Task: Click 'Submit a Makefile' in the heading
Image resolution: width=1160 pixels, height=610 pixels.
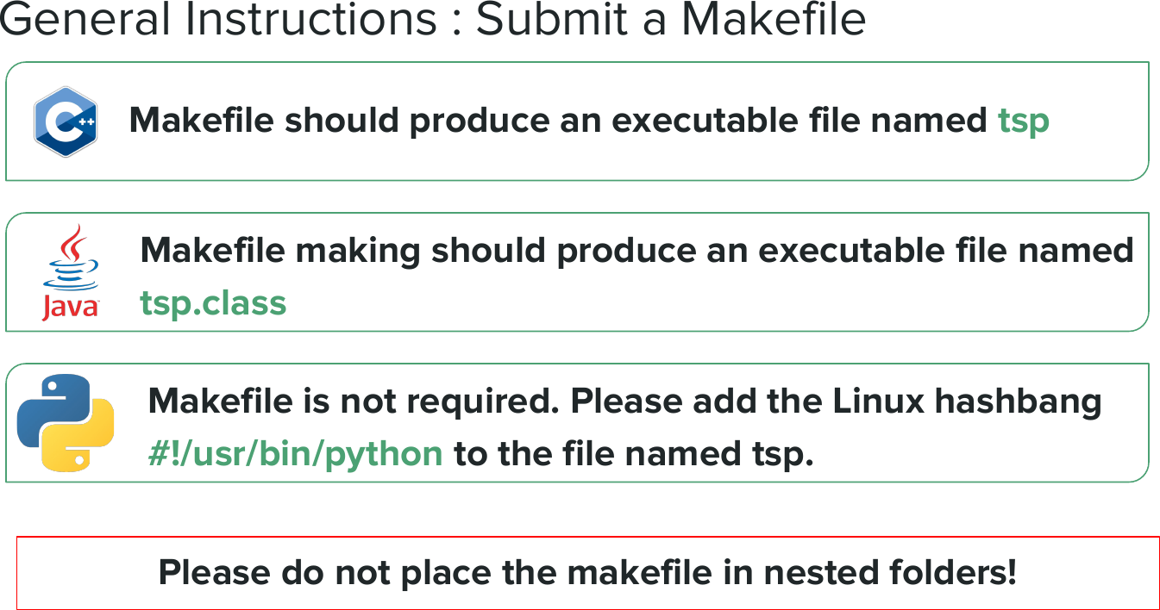Action: click(670, 21)
